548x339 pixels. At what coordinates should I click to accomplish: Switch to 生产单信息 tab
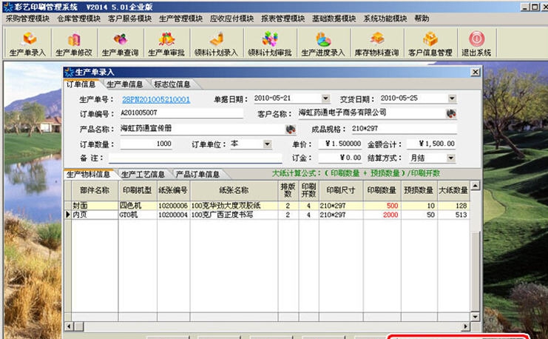[124, 84]
